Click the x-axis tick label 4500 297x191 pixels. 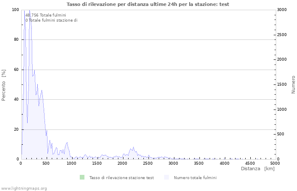click(249, 163)
